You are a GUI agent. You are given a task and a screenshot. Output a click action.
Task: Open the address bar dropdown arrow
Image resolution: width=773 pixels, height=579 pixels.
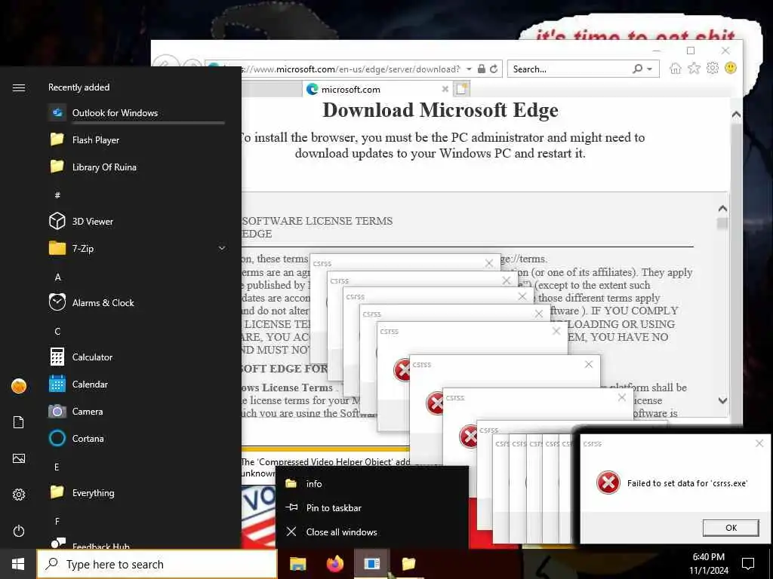point(469,69)
